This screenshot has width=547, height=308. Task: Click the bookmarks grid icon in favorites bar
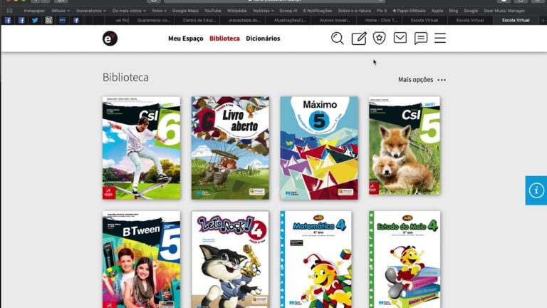point(9,11)
